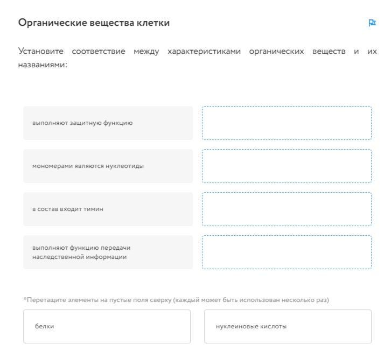
Task: Click empty field next to 'мономерами являются нуклеотиды'
Action: tap(287, 166)
